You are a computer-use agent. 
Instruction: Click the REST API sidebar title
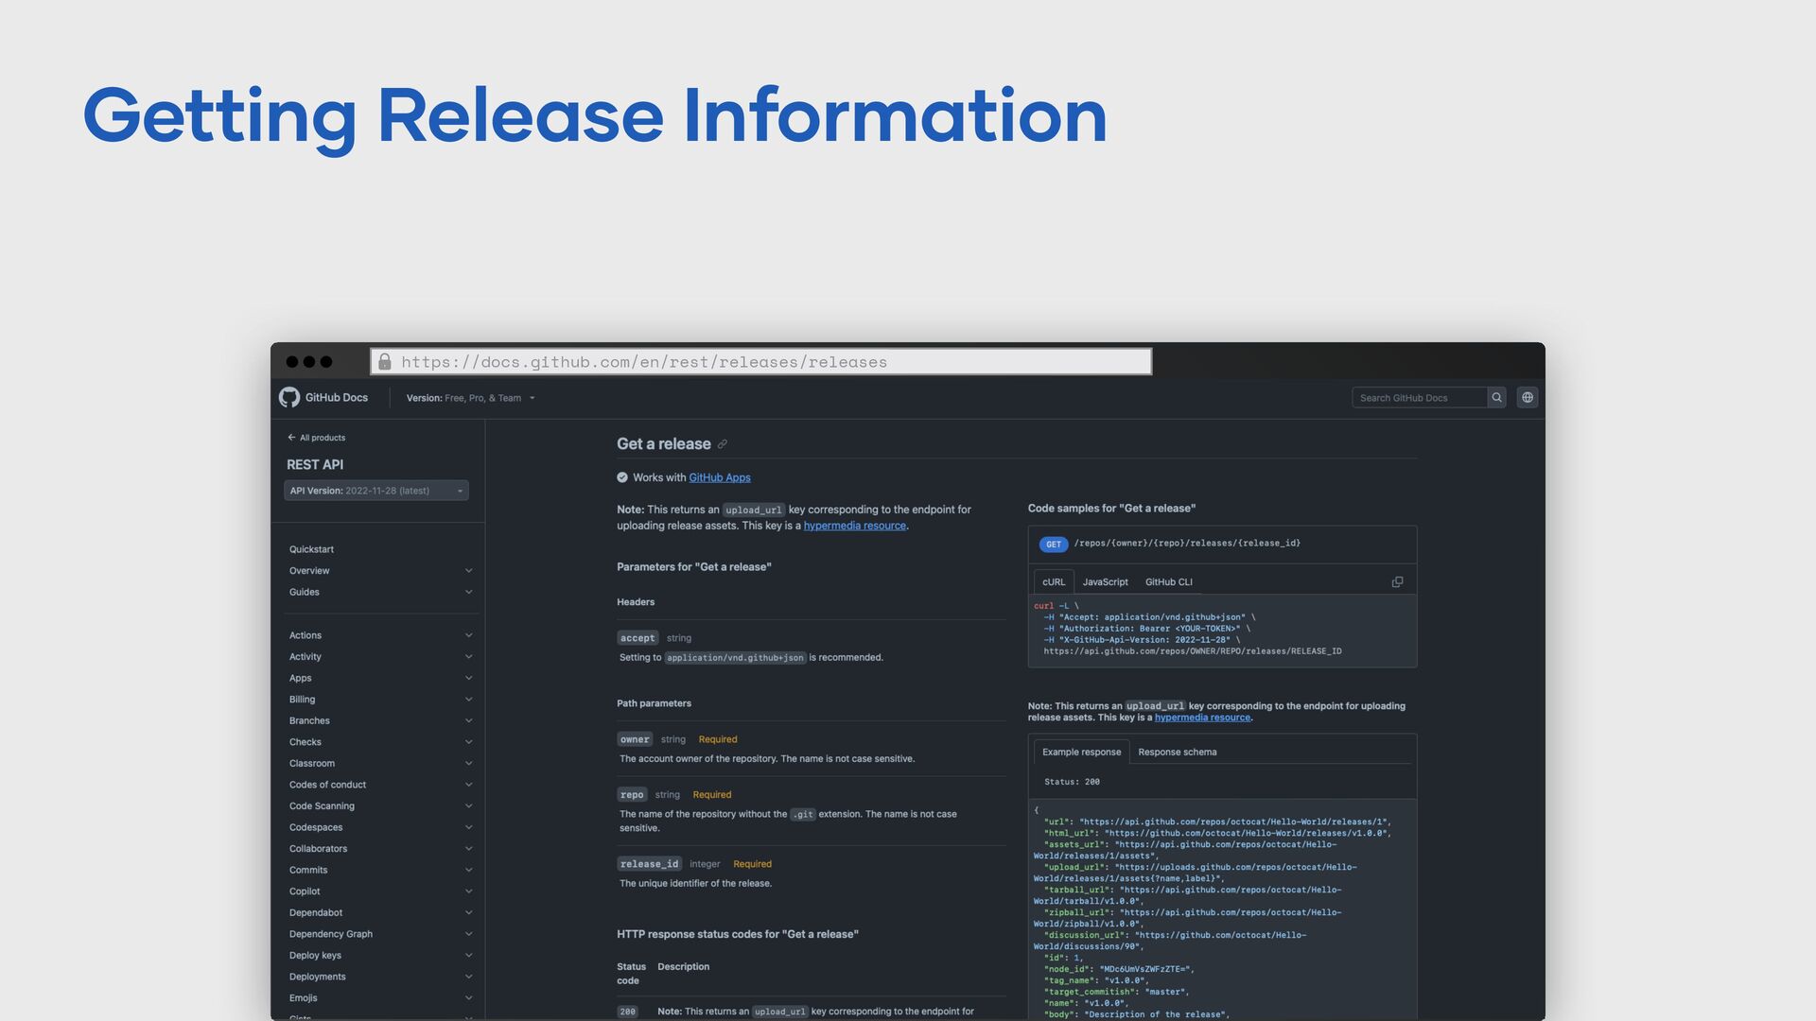tap(315, 465)
